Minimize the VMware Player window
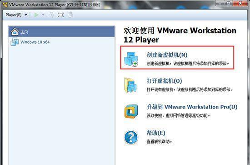The width and height of the screenshot is (250, 165). click(220, 3)
